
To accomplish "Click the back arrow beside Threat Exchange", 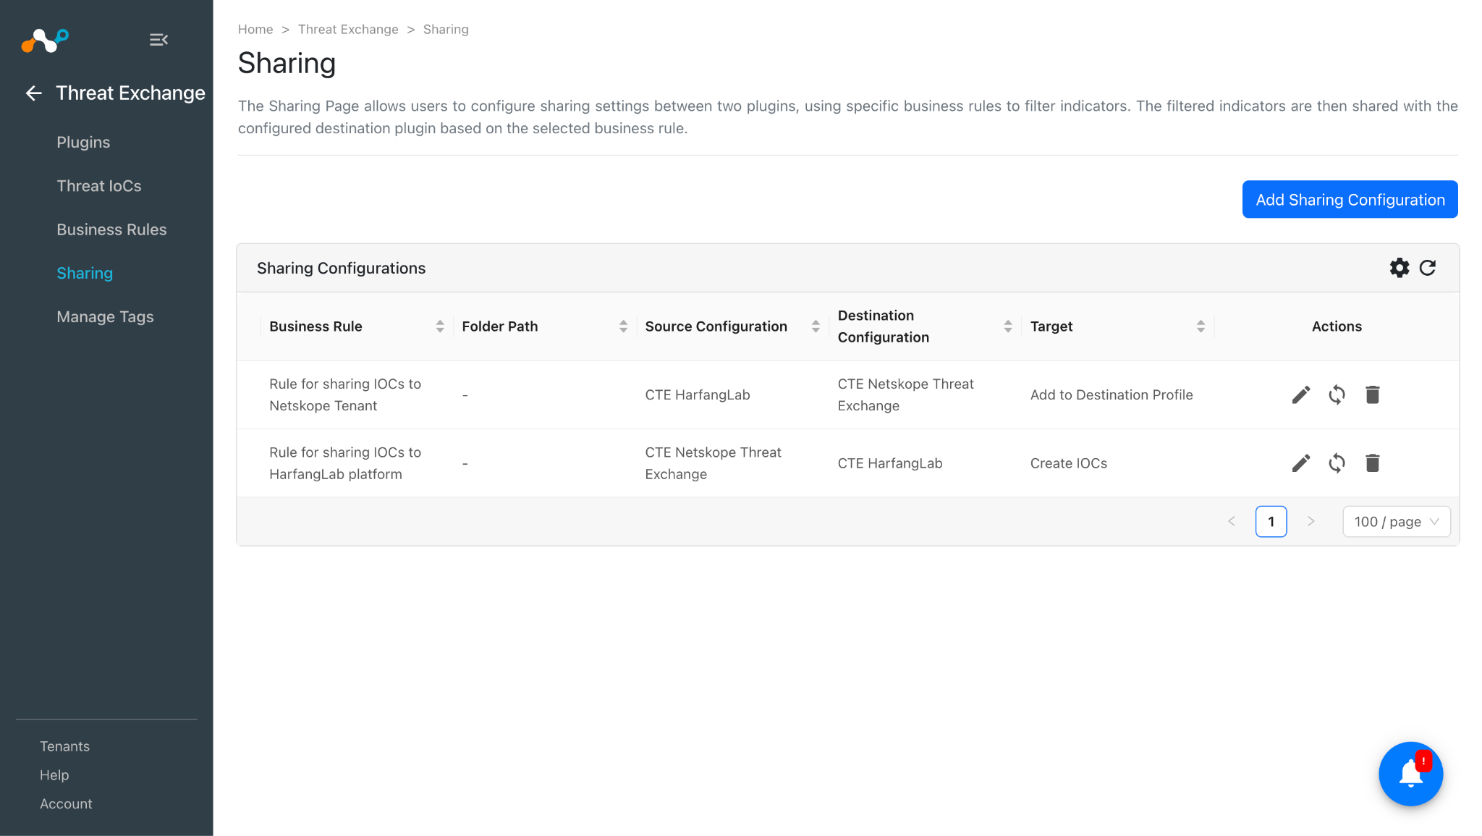I will coord(33,93).
